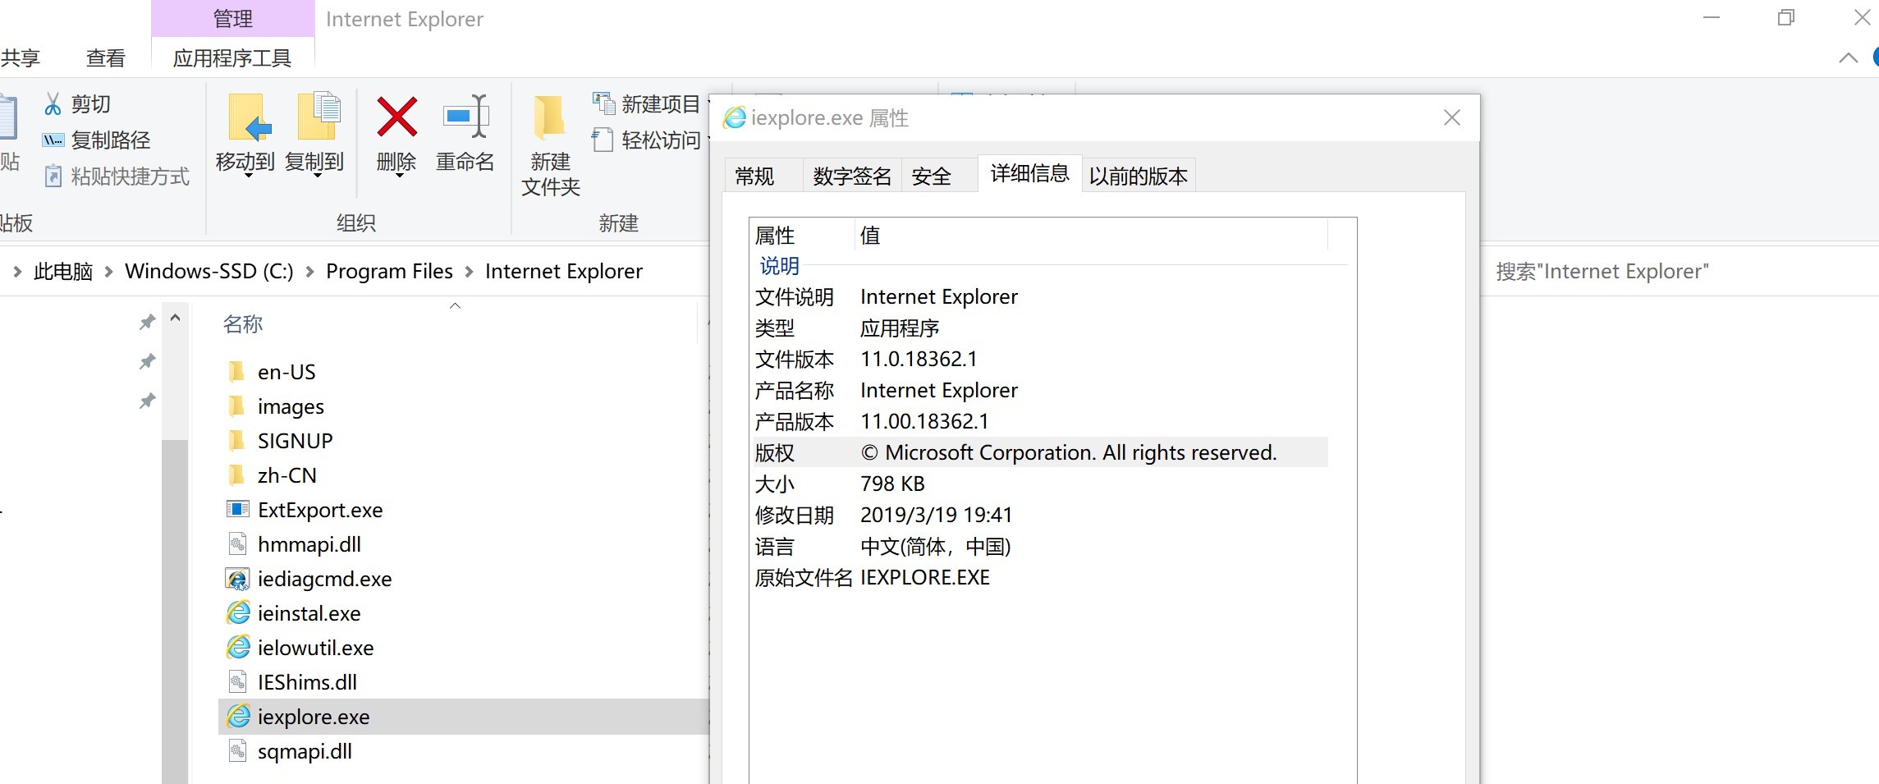The width and height of the screenshot is (1879, 784).
Task: Select the zh-CN folder icon
Action: [x=236, y=475]
